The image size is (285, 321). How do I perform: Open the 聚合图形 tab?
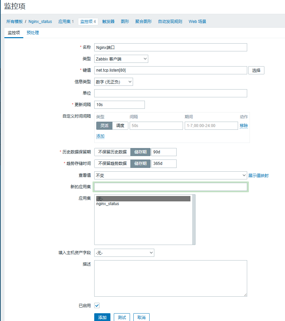[x=144, y=22]
